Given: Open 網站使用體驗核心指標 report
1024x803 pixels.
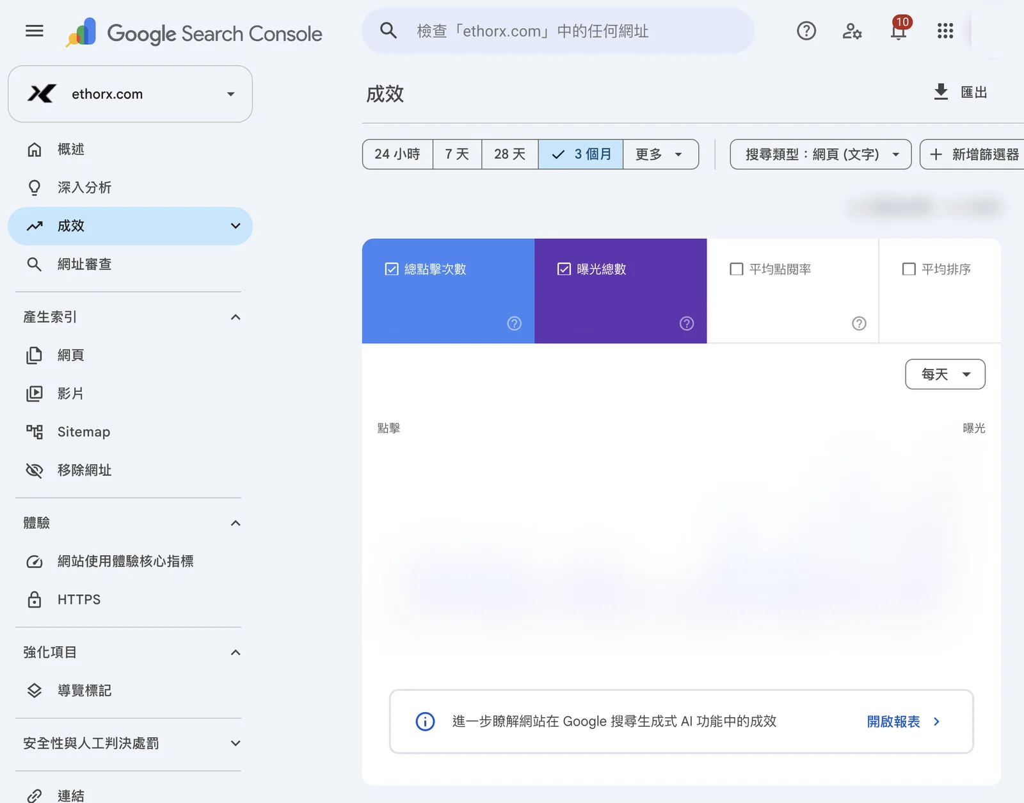Looking at the screenshot, I should 130,562.
